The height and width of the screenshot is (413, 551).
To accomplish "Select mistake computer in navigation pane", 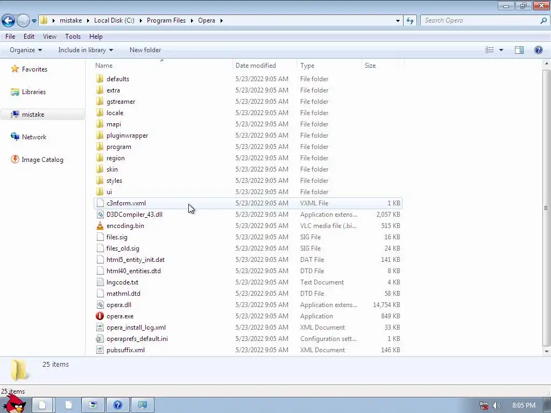I will 43,115.
